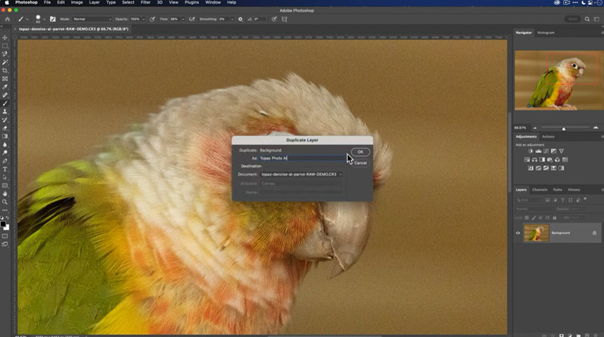Select the Rectangular Marquee tool
Screen dimensions: 604x337
[5, 46]
